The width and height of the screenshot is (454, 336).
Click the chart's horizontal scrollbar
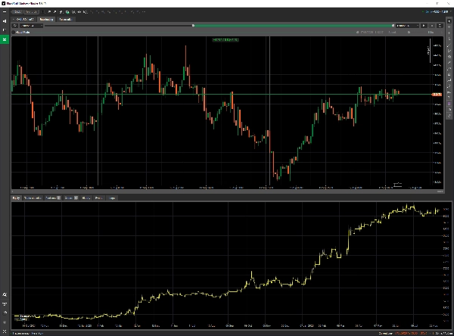(x=227, y=191)
